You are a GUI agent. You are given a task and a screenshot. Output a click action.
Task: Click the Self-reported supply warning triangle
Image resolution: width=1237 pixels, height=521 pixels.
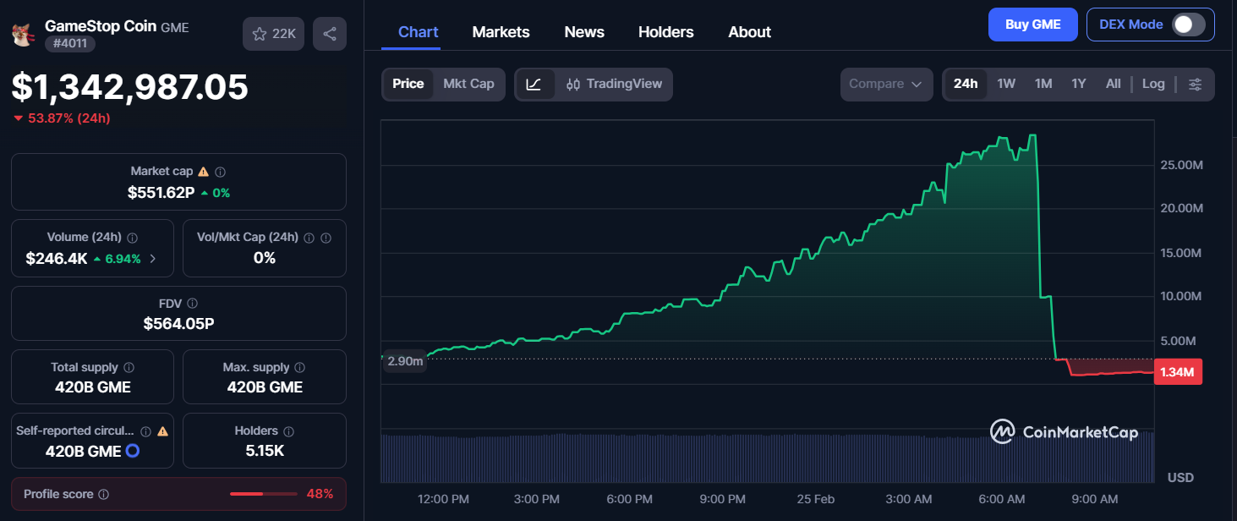(162, 431)
